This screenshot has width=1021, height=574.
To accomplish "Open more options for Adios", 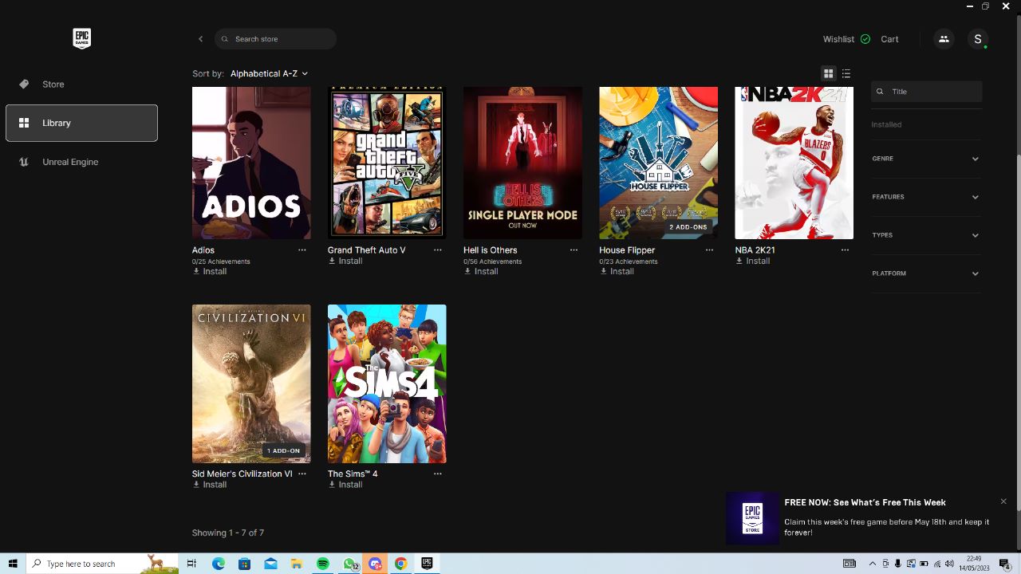I will click(x=302, y=250).
